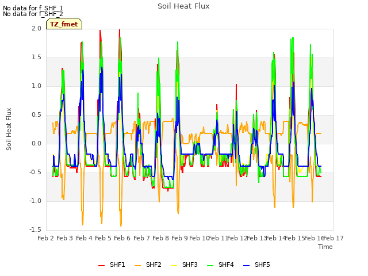Click the Feb 8 x-axis date label
The height and width of the screenshot is (276, 368).
click(160, 238)
